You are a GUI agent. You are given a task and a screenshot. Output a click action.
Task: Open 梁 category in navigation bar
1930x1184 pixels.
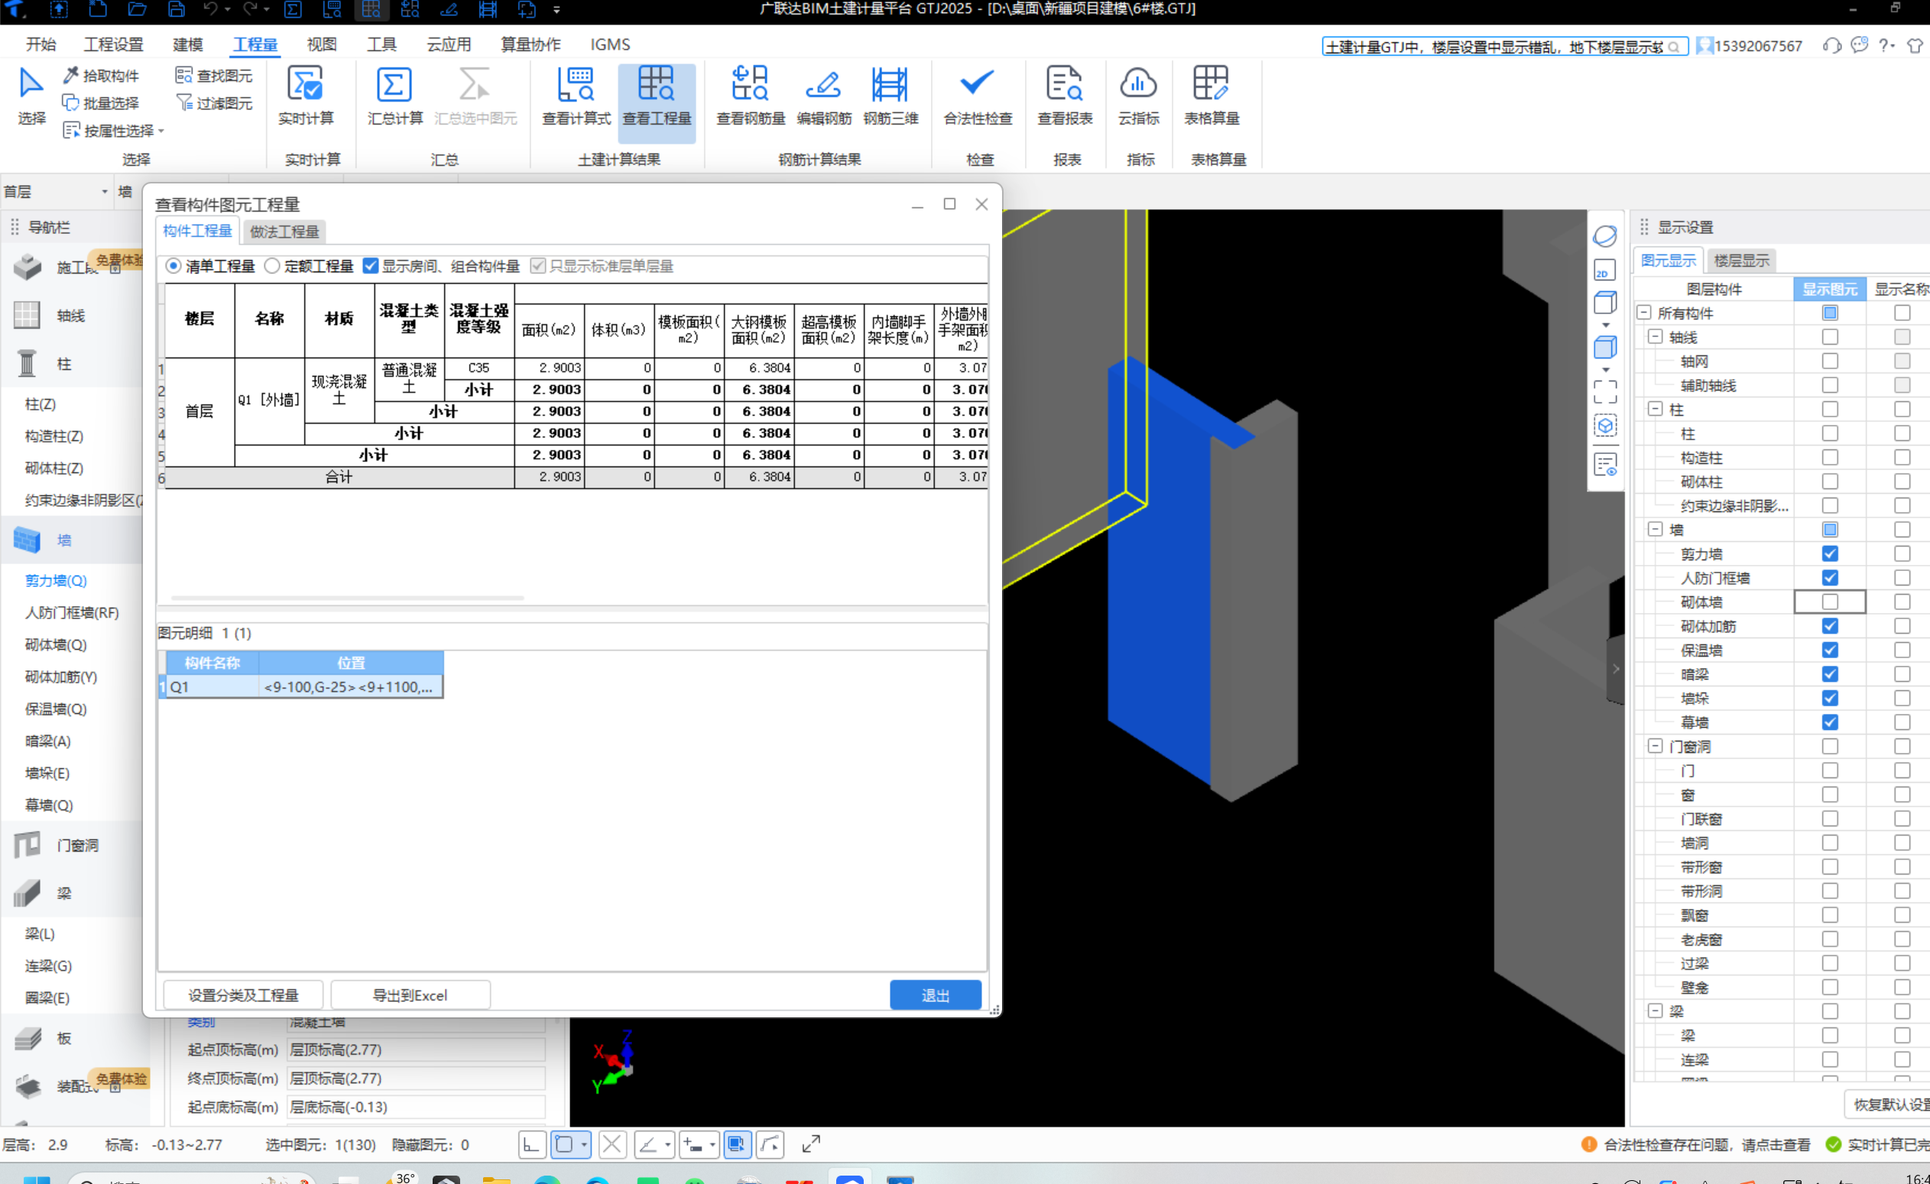[x=63, y=893]
